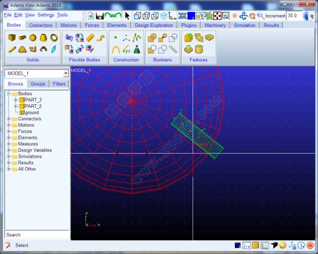
Task: Select the Plate solid tool
Action: 22,49
